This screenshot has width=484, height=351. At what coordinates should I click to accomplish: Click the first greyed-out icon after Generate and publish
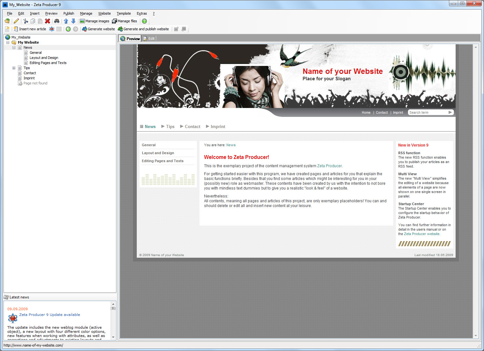coord(176,29)
